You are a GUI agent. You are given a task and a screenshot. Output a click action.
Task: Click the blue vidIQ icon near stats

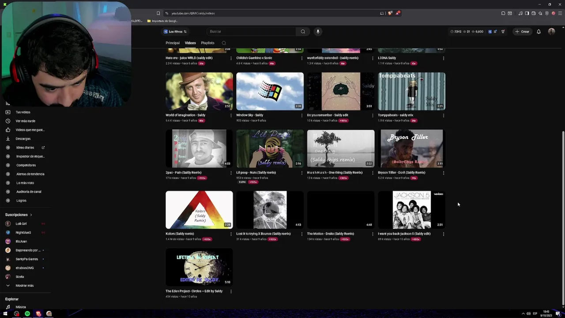[x=490, y=31]
